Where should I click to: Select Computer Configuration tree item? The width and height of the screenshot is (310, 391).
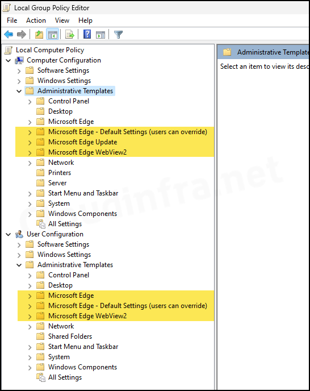tap(64, 60)
